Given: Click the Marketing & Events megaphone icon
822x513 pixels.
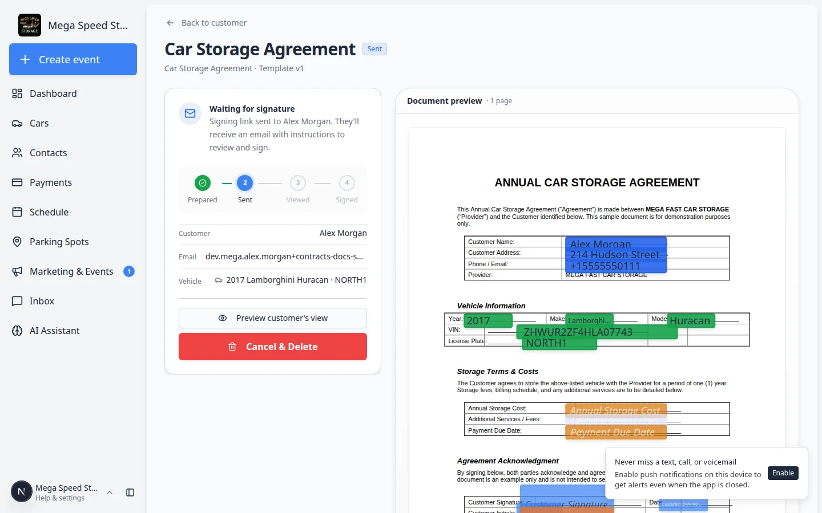Looking at the screenshot, I should coord(17,271).
